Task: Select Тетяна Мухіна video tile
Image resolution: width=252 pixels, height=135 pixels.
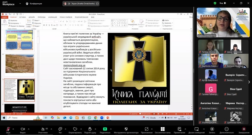Action: (x=211, y=46)
